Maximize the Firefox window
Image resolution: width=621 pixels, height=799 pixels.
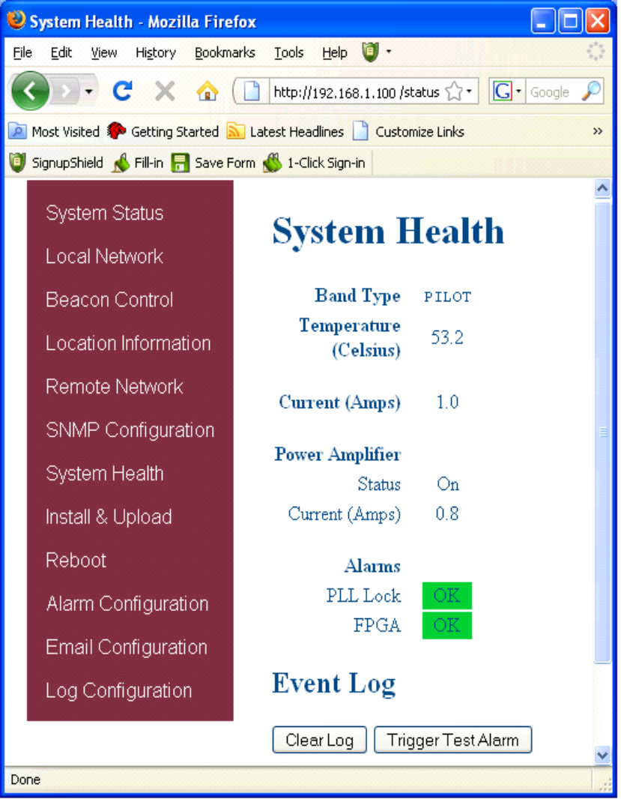click(570, 22)
